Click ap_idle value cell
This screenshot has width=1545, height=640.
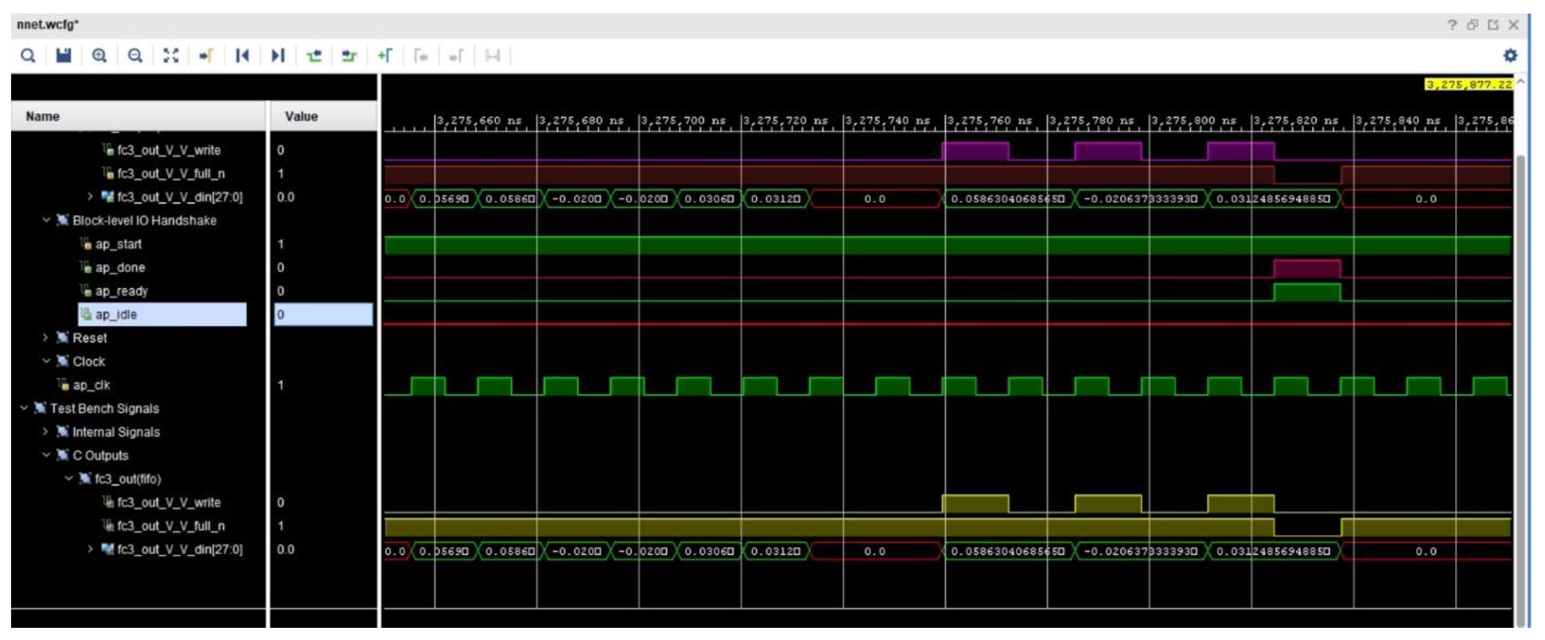coord(324,314)
